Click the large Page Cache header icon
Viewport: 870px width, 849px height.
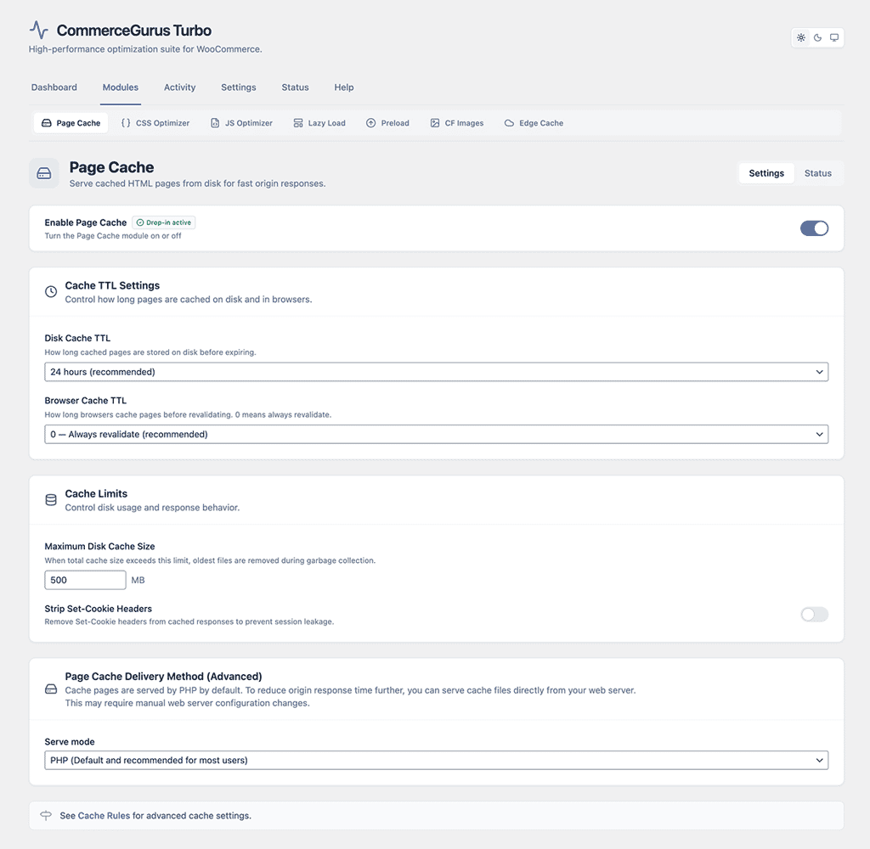[44, 173]
